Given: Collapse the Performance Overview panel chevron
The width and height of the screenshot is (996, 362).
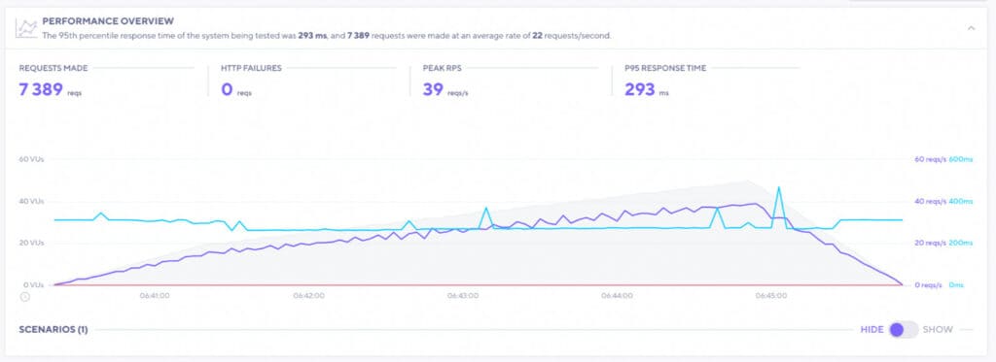Looking at the screenshot, I should coord(971,28).
